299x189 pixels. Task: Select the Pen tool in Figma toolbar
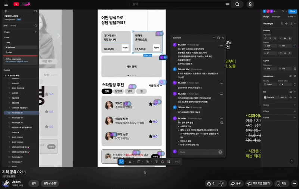click(x=148, y=162)
